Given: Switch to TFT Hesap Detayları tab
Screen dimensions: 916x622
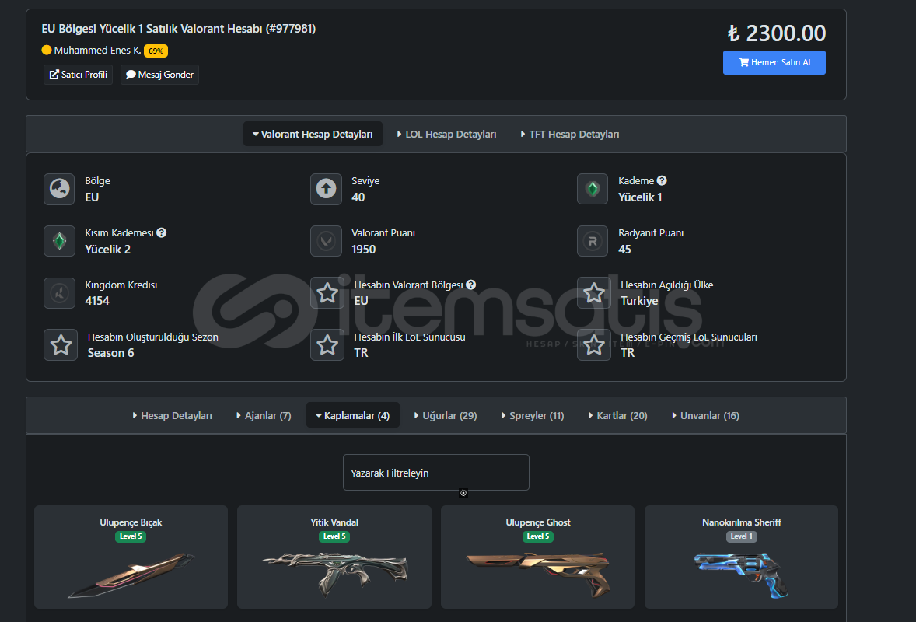Looking at the screenshot, I should [569, 134].
